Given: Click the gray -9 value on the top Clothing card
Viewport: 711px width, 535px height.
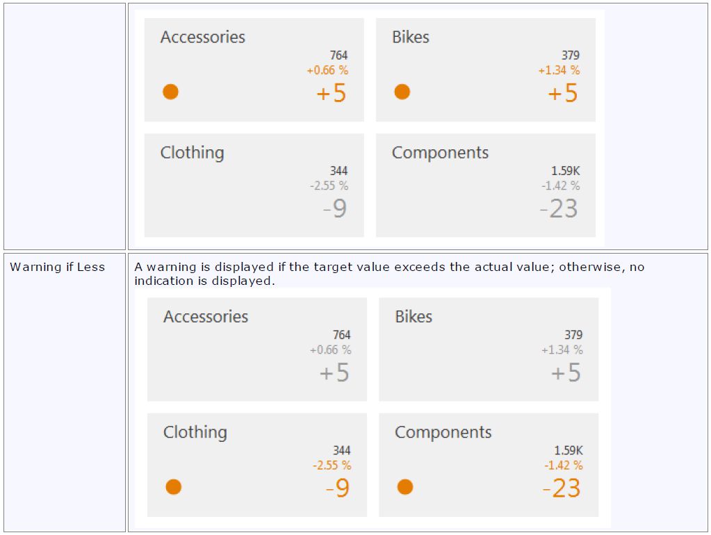Looking at the screenshot, I should pos(335,208).
